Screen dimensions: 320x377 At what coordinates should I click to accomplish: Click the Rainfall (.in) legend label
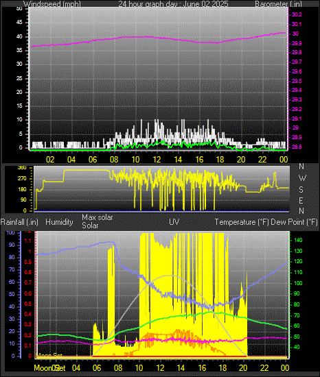pos(19,222)
